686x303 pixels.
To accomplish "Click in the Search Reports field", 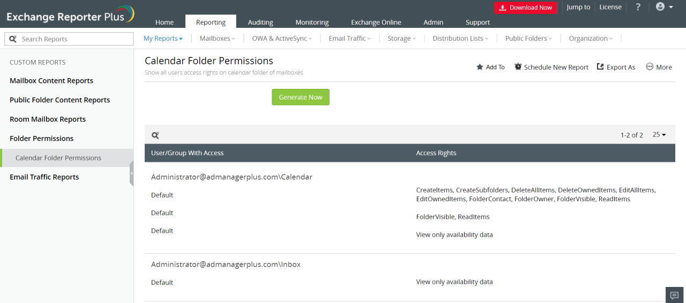I will pos(69,39).
